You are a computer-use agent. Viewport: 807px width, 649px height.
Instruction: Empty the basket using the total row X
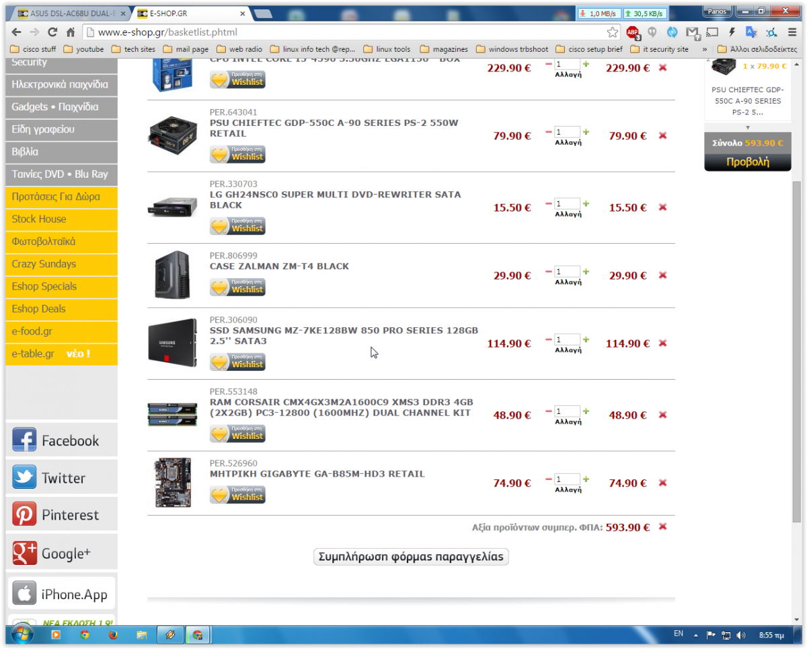pos(662,527)
